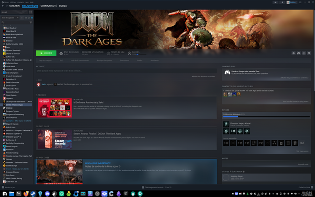Click the achievements progress bar in SUCCÈS panel

(266, 117)
